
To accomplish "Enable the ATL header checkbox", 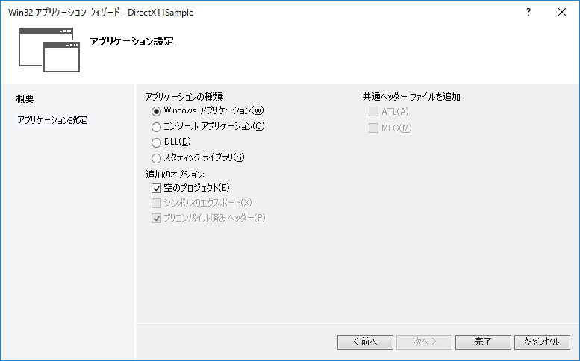I will [x=373, y=112].
